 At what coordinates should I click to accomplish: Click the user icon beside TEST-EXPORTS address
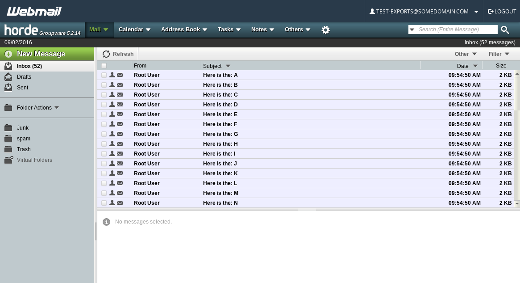pos(372,11)
